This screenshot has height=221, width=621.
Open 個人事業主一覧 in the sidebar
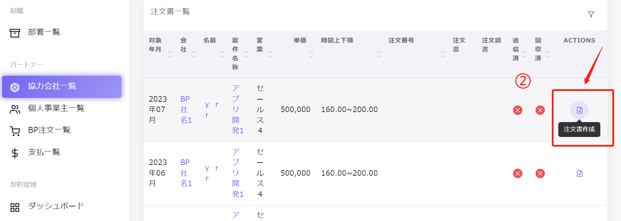pyautogui.click(x=56, y=108)
